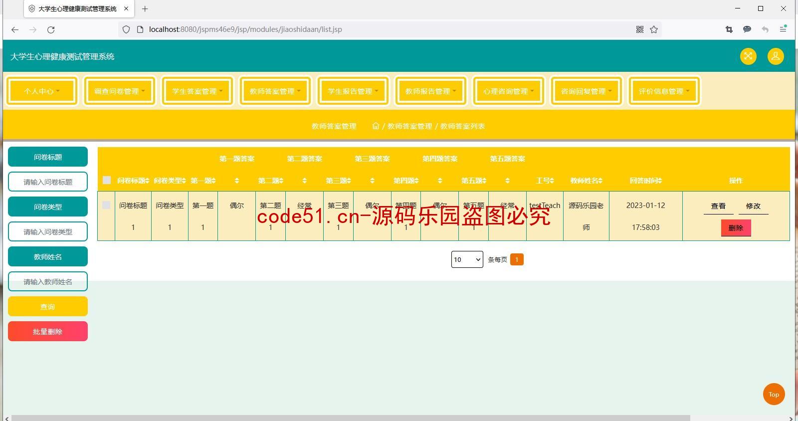Check the row checkbox for 问卷标题1
Image resolution: width=798 pixels, height=421 pixels.
106,205
